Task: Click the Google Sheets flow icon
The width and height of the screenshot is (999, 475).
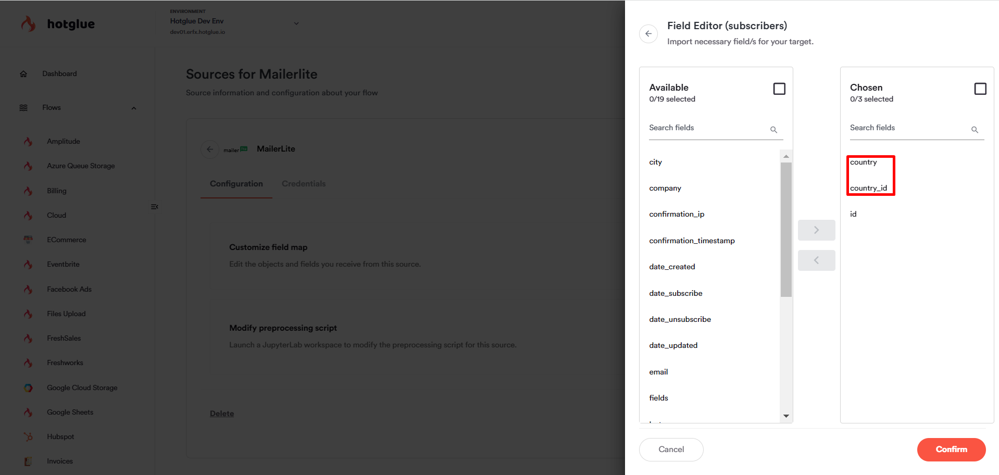Action: click(28, 413)
